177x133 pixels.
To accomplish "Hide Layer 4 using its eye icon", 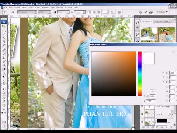I will point(142,114).
